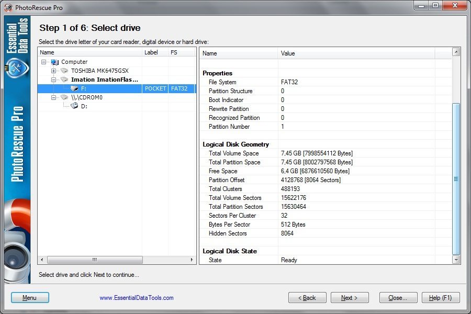This screenshot has height=314, width=471.
Task: Click the drive tree horizontal scrollbar thumb
Action: pyautogui.click(x=95, y=260)
